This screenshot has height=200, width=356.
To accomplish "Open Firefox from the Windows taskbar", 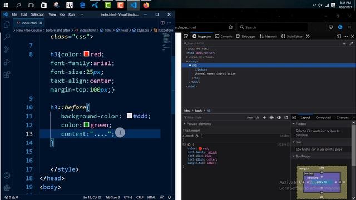I will pyautogui.click(x=146, y=5).
